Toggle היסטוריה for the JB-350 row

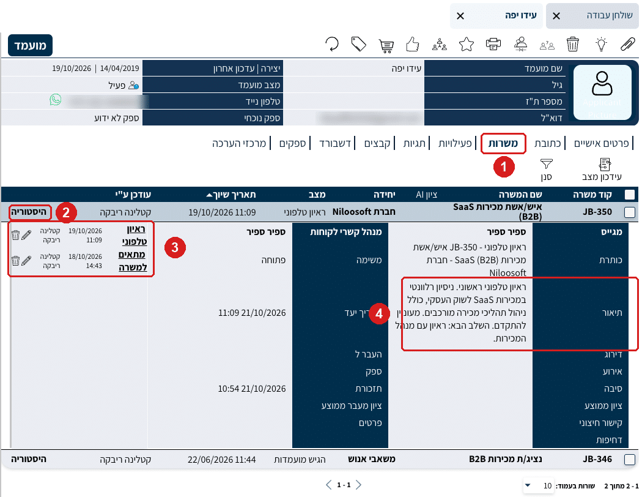(29, 212)
